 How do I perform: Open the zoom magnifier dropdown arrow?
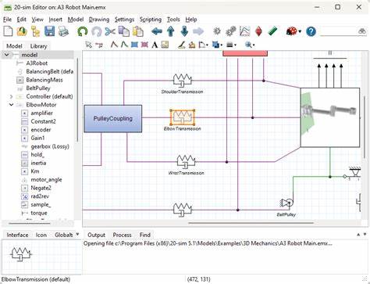(254, 45)
